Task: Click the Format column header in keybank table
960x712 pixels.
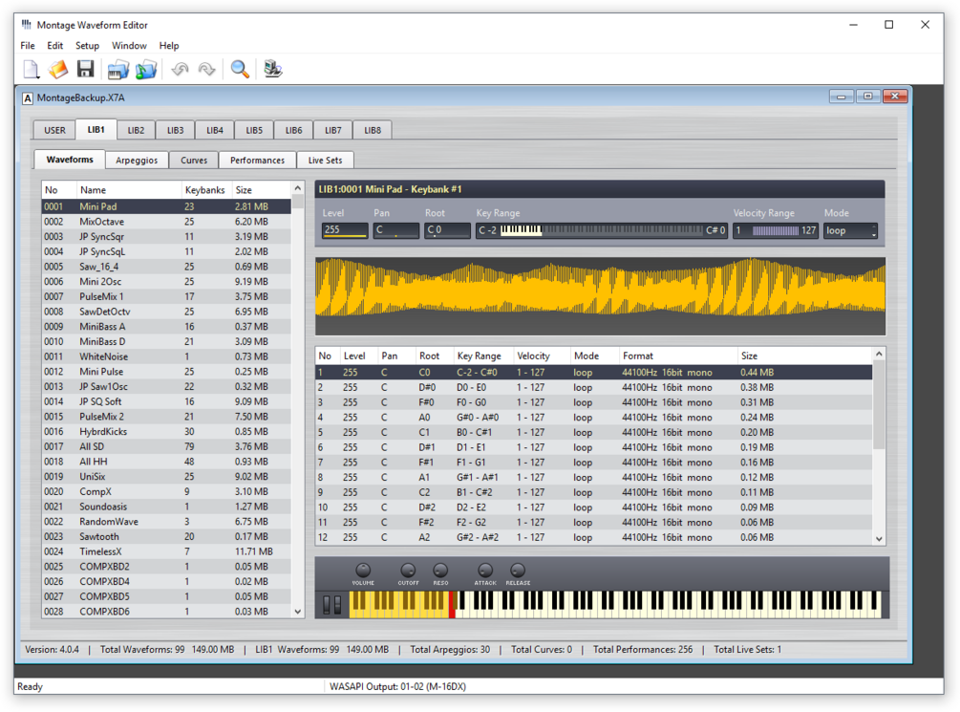Action: pyautogui.click(x=677, y=356)
